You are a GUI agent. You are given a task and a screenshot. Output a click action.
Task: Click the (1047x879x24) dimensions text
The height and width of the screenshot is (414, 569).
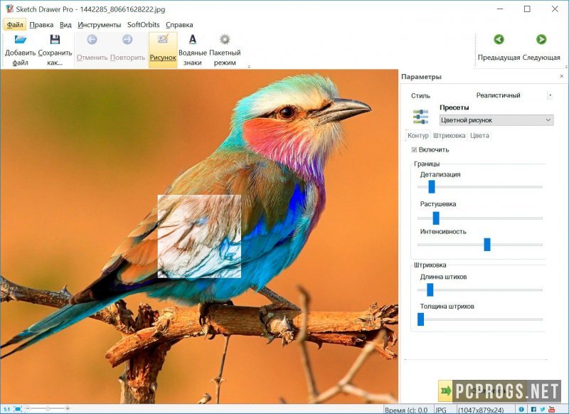(x=481, y=410)
